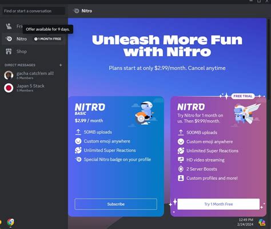Click the Friends icon in sidebar
The width and height of the screenshot is (271, 229).
(x=9, y=26)
